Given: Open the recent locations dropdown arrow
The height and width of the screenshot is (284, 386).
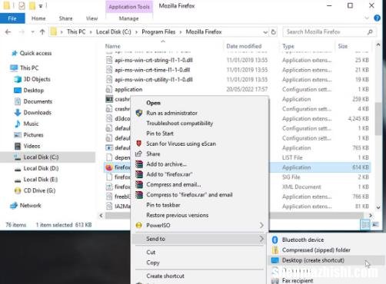Looking at the screenshot, I should pyautogui.click(x=32, y=32).
